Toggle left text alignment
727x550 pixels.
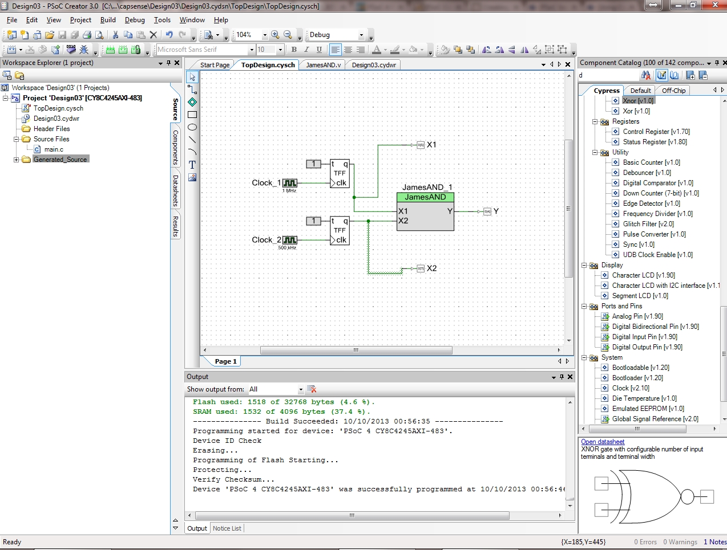pos(335,50)
